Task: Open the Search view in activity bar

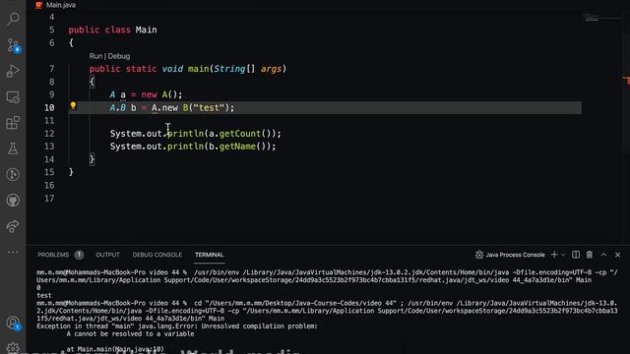Action: [13, 18]
